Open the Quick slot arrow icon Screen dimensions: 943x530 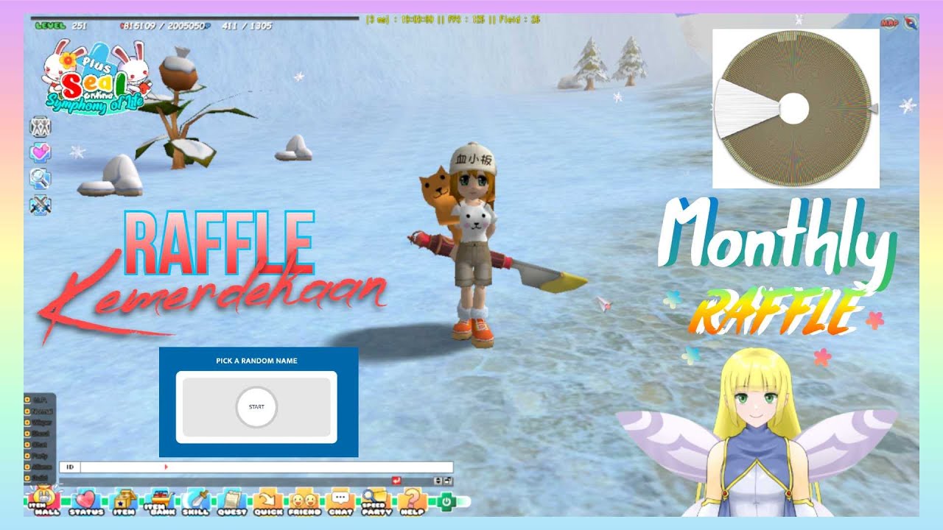(267, 501)
